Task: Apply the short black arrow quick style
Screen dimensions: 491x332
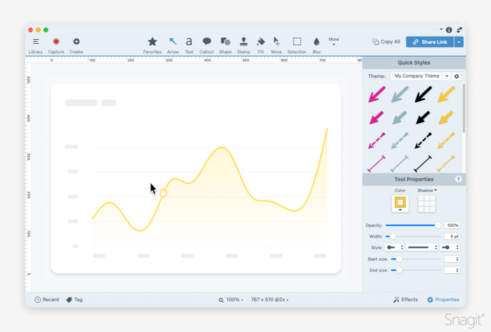Action: click(423, 118)
